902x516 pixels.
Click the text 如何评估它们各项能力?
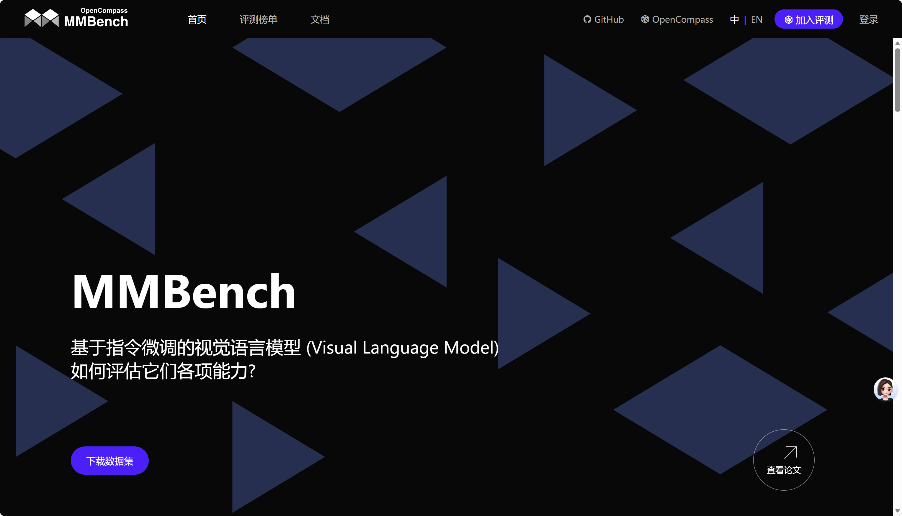pos(163,371)
